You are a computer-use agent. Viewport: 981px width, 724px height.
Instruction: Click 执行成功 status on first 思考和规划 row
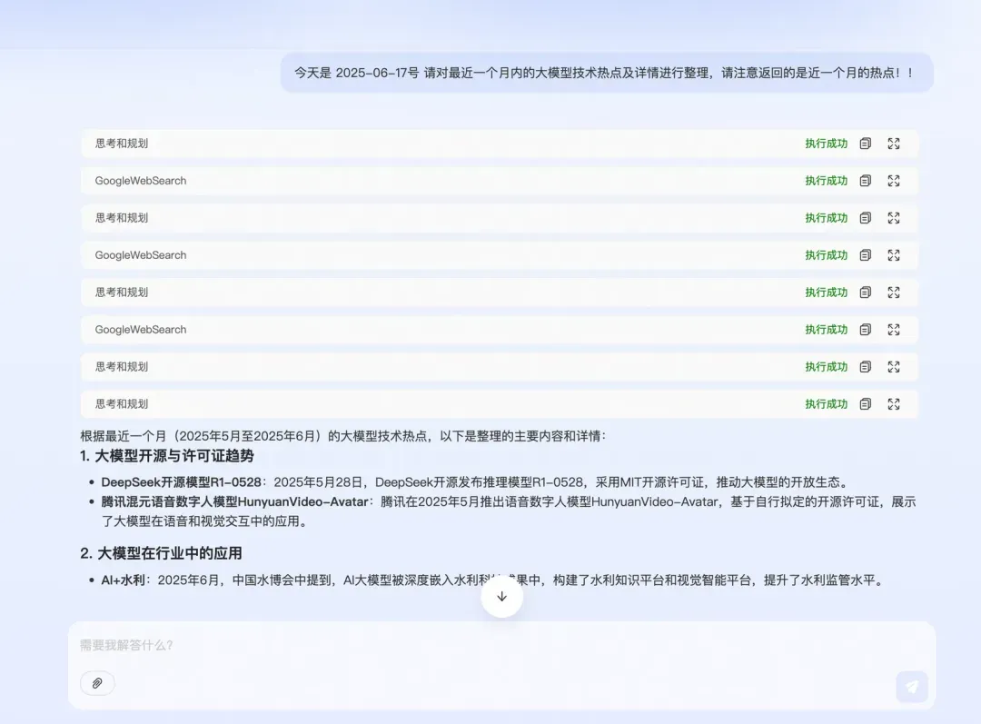tap(826, 144)
